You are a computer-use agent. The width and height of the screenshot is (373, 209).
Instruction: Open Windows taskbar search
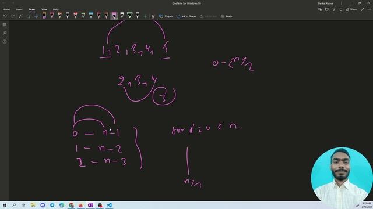pyautogui.click(x=14, y=205)
